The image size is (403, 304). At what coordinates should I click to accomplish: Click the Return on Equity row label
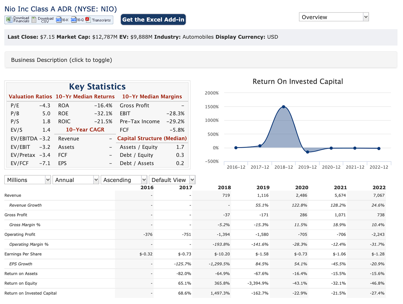click(x=21, y=283)
